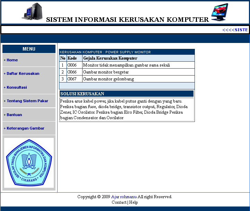Click the Gejala Kerusakan Komputer column header
250x211 pixels.
(x=138, y=58)
